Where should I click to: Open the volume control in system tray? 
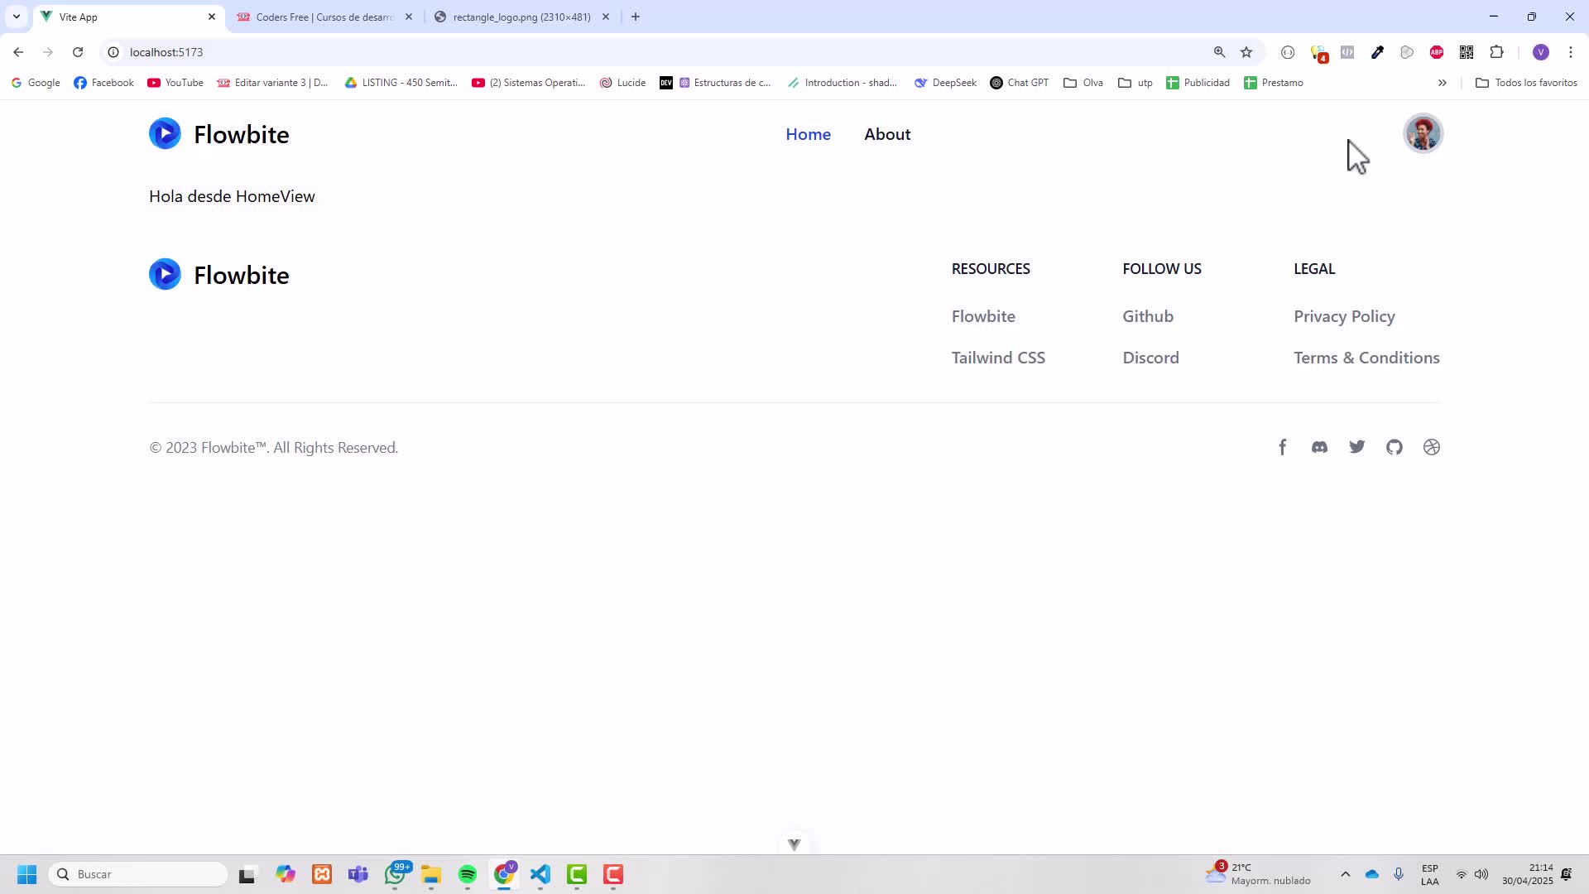[1481, 874]
